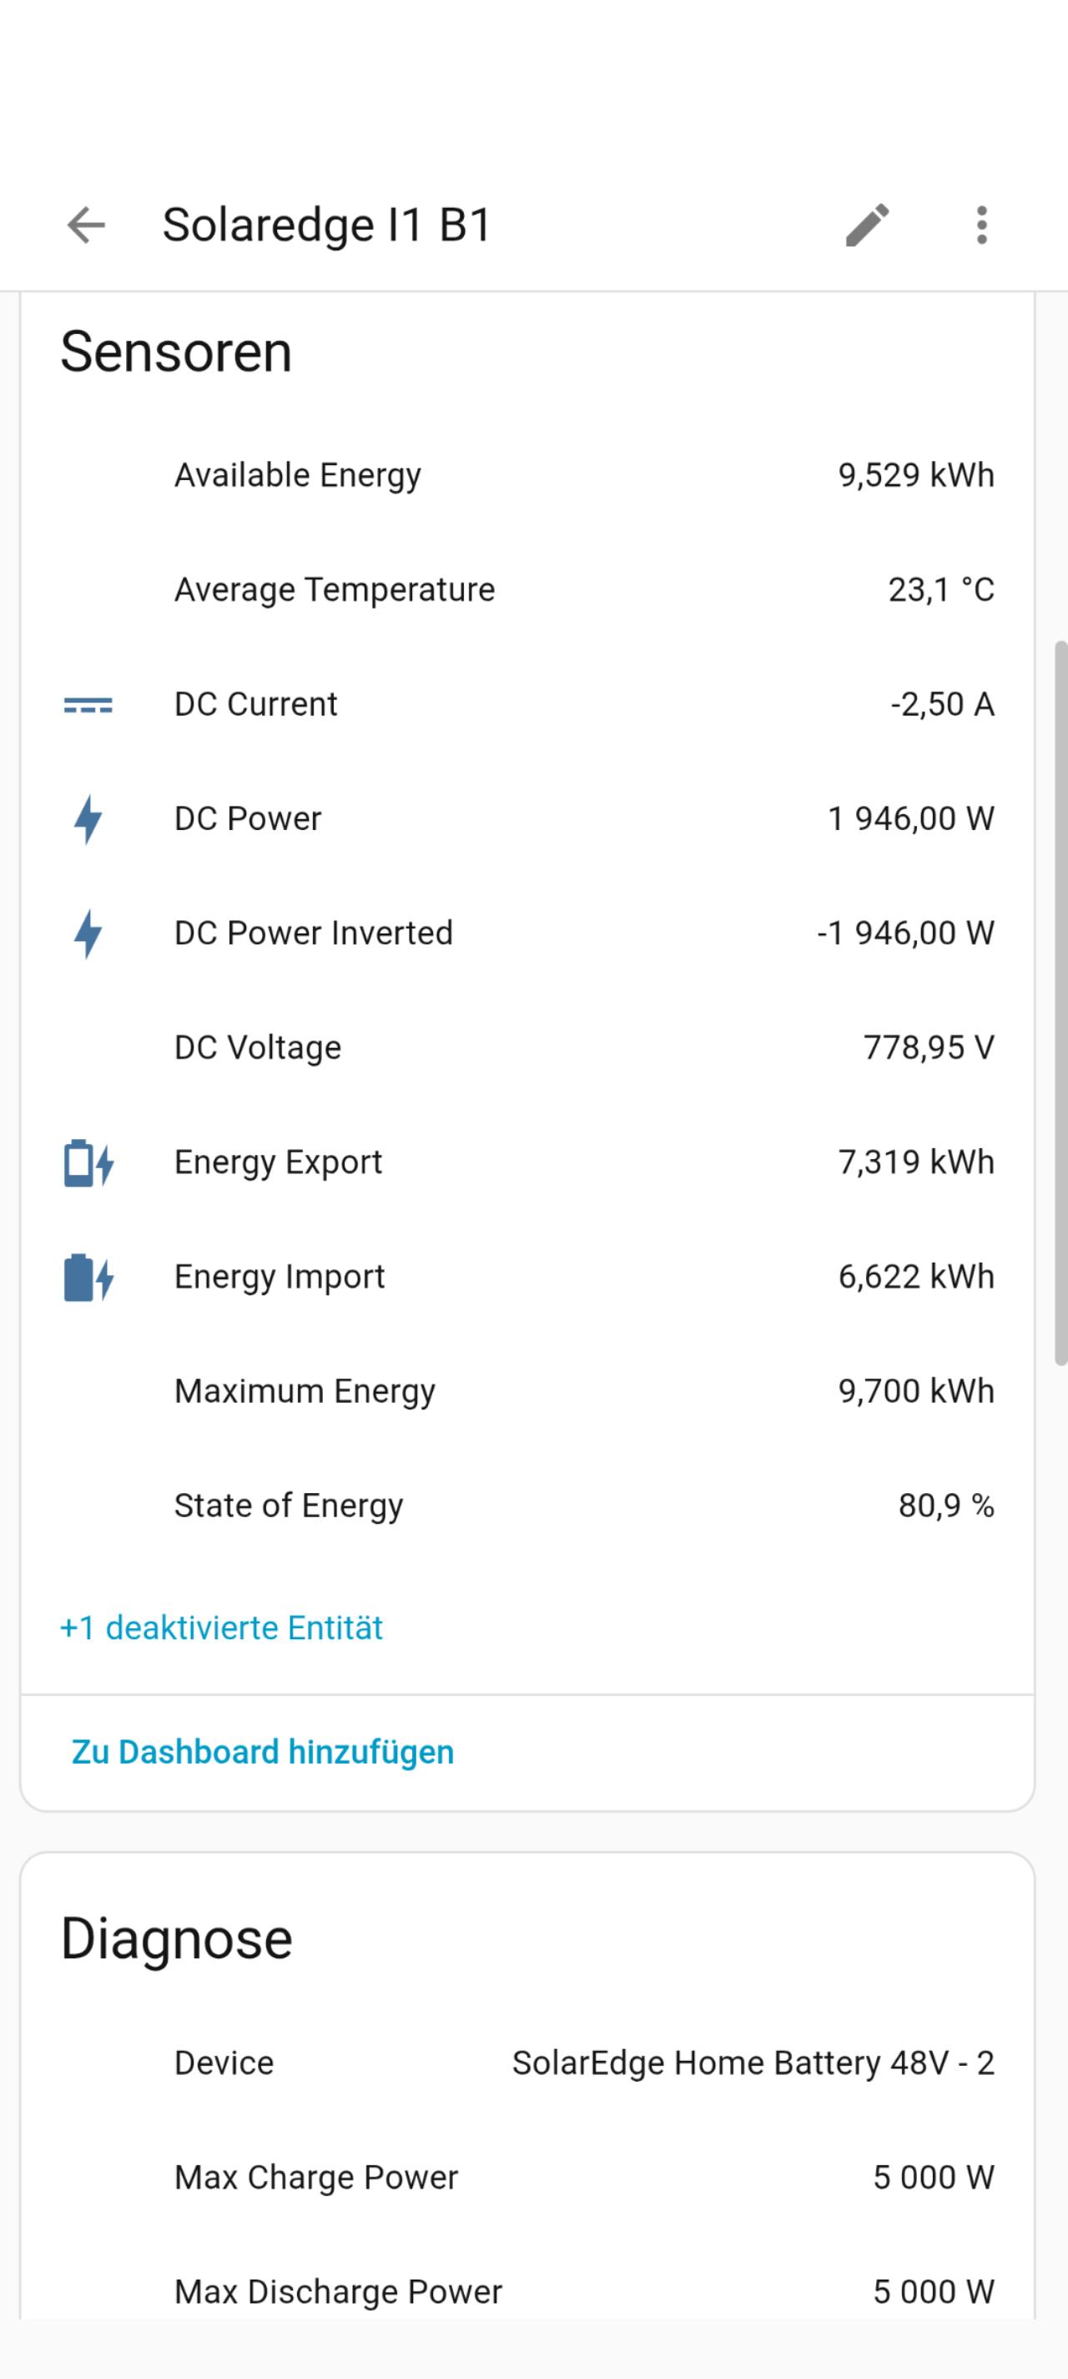
Task: Tap the back arrow icon
Action: coord(87,225)
